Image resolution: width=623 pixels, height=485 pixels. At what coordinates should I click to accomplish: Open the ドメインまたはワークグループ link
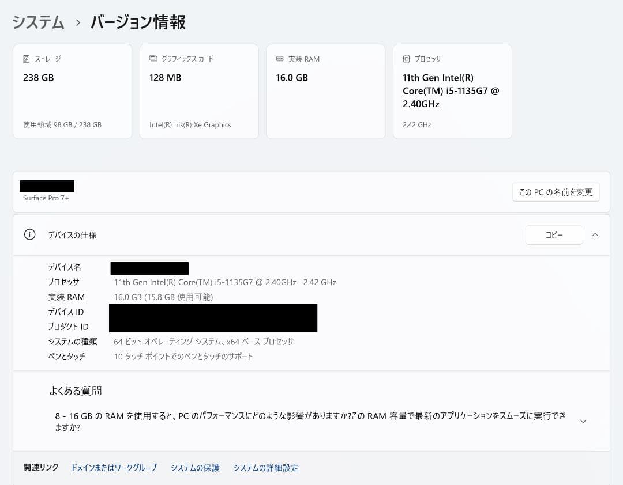pos(113,468)
